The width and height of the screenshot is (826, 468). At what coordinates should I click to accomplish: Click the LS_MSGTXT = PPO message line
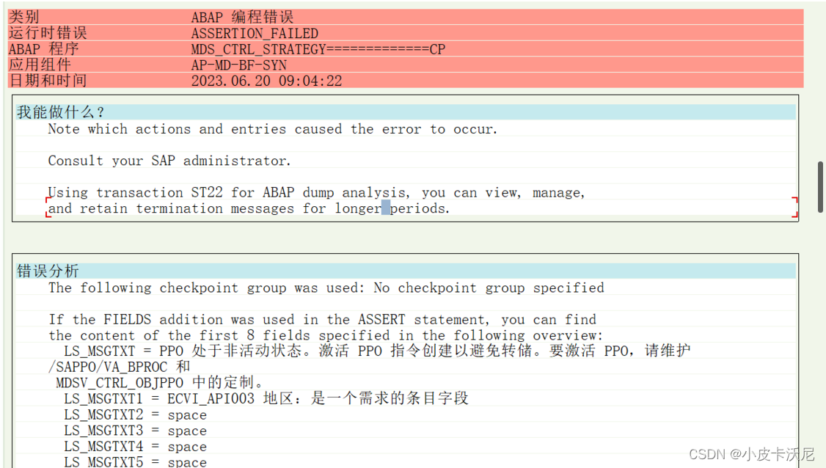tap(377, 351)
